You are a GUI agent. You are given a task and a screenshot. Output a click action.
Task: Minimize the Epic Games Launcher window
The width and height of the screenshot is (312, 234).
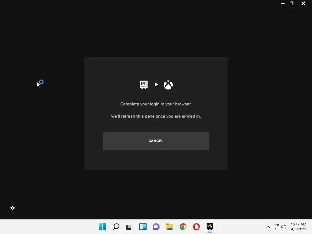282,3
